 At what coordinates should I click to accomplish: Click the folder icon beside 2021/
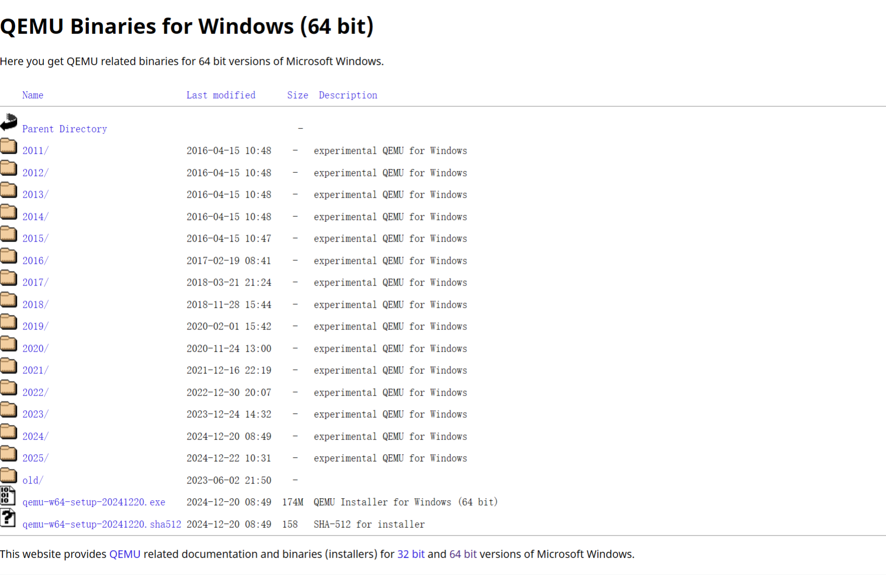point(9,366)
